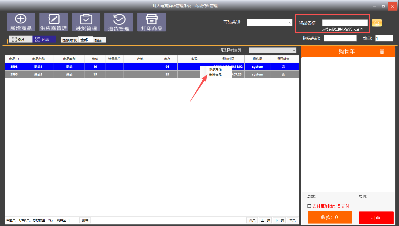This screenshot has width=399, height=226.
Task: Empty the cart with trash icon
Action: click(x=382, y=51)
